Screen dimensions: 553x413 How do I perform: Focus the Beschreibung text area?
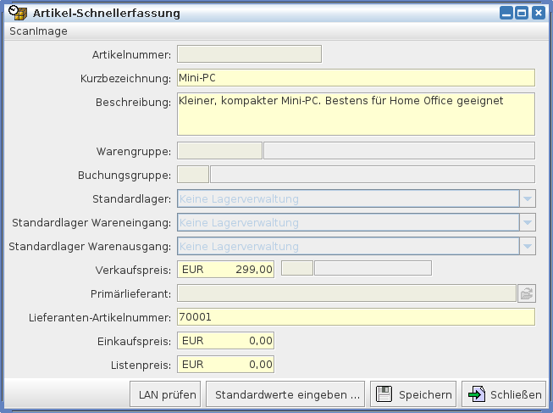point(356,114)
